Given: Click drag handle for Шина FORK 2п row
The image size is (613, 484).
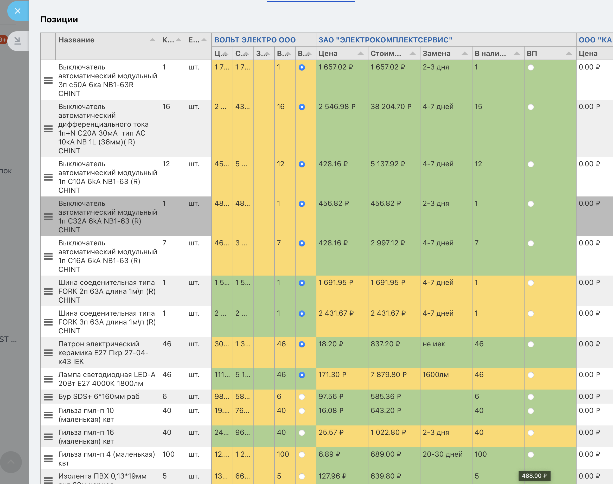Looking at the screenshot, I should click(48, 291).
